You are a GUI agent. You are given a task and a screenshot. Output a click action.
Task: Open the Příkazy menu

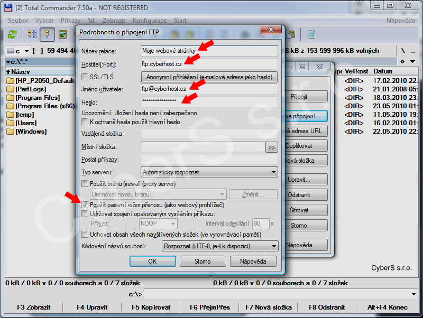tap(70, 21)
